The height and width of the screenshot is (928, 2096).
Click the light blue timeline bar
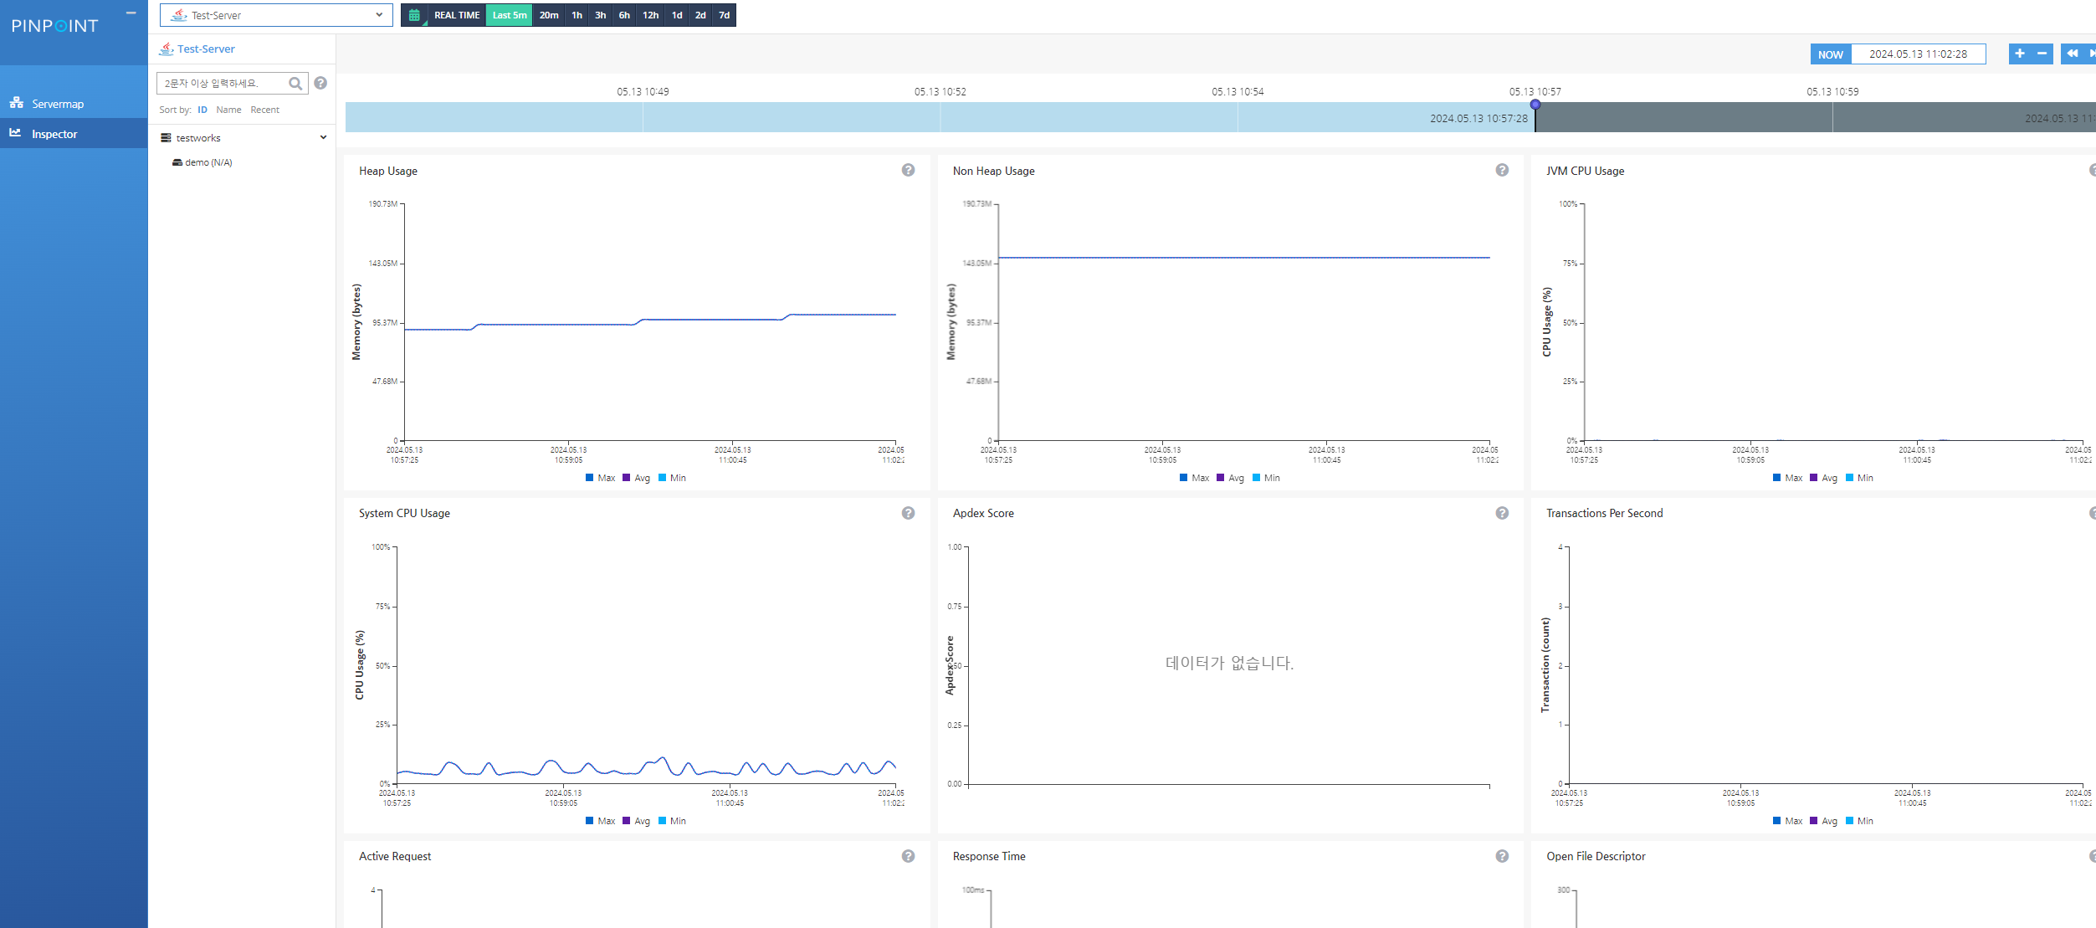point(940,117)
